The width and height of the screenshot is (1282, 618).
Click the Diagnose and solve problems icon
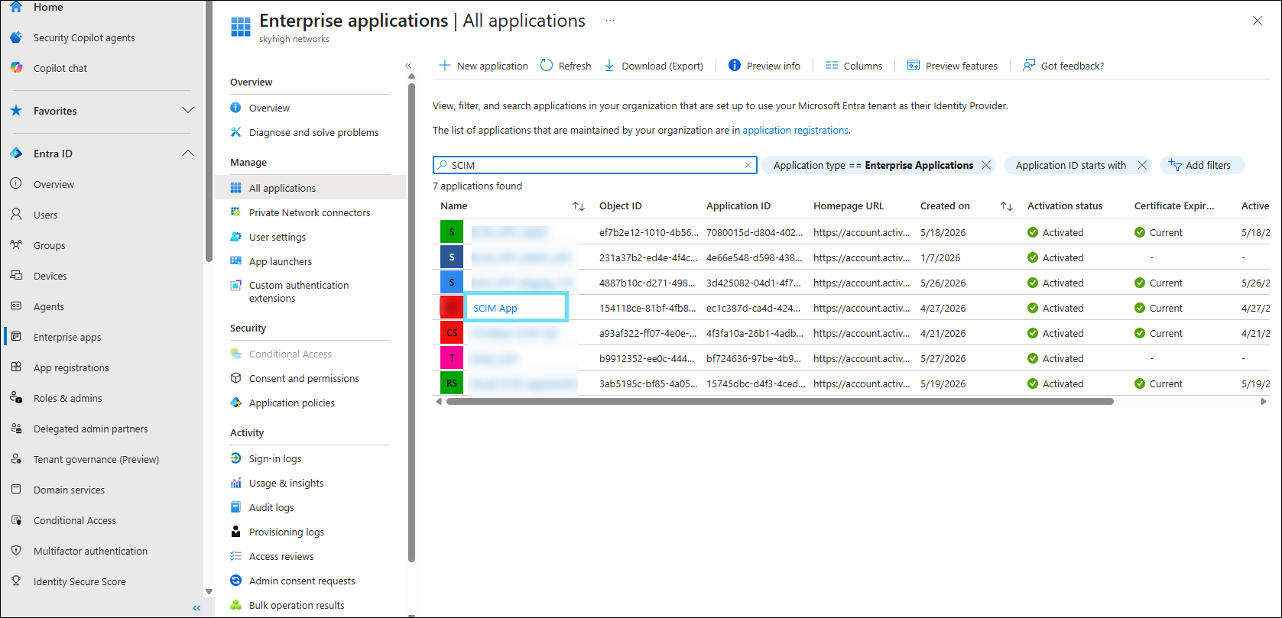[x=236, y=132]
